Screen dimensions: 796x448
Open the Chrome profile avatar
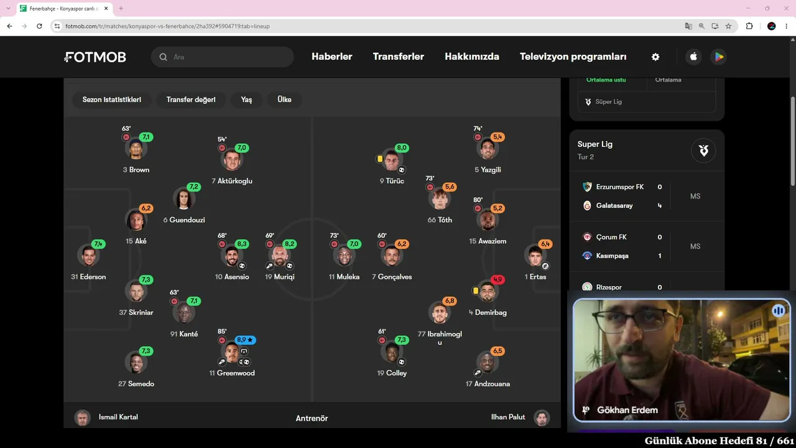pyautogui.click(x=772, y=26)
